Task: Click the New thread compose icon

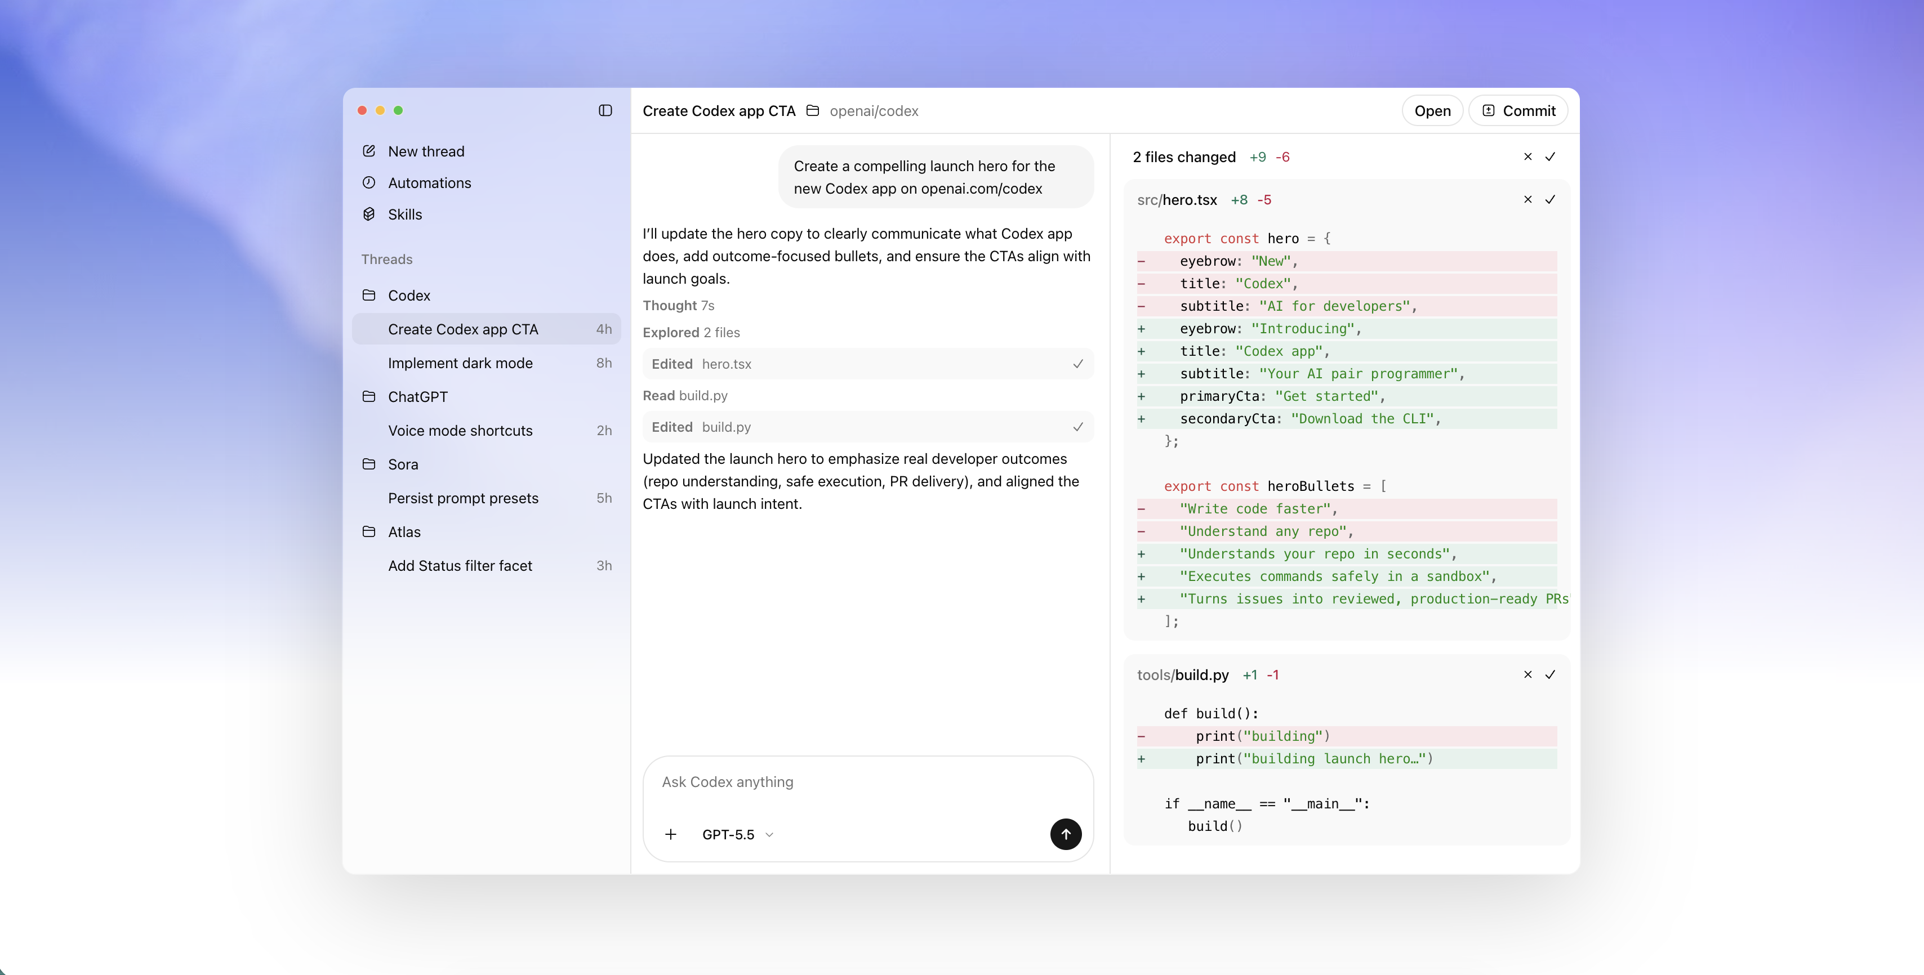Action: click(x=369, y=151)
